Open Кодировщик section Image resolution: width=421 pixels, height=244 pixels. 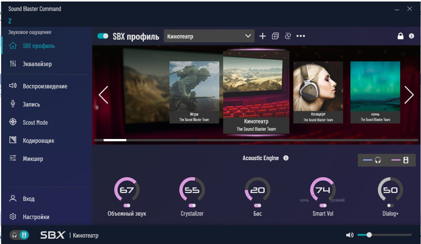point(39,141)
